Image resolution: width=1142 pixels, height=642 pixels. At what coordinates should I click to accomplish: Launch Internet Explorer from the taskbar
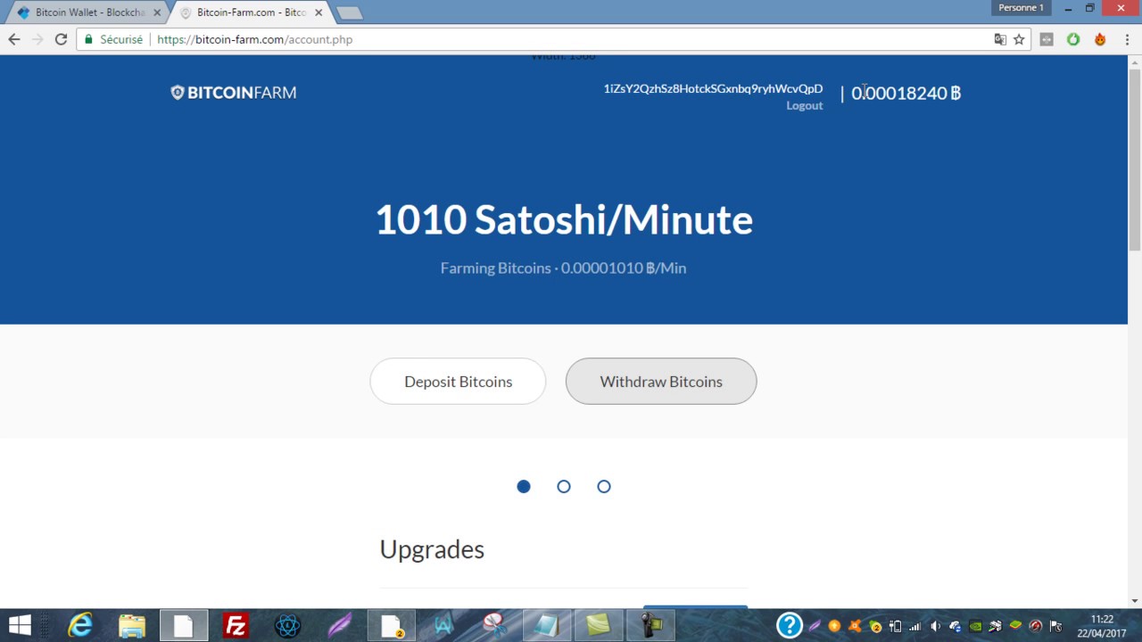coord(79,625)
